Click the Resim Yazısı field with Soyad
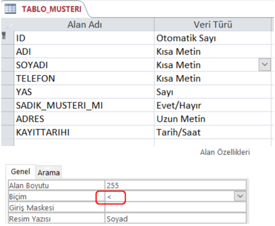 175,218
